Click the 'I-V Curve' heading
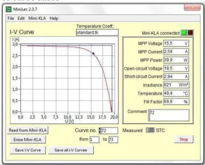 [x=22, y=32]
